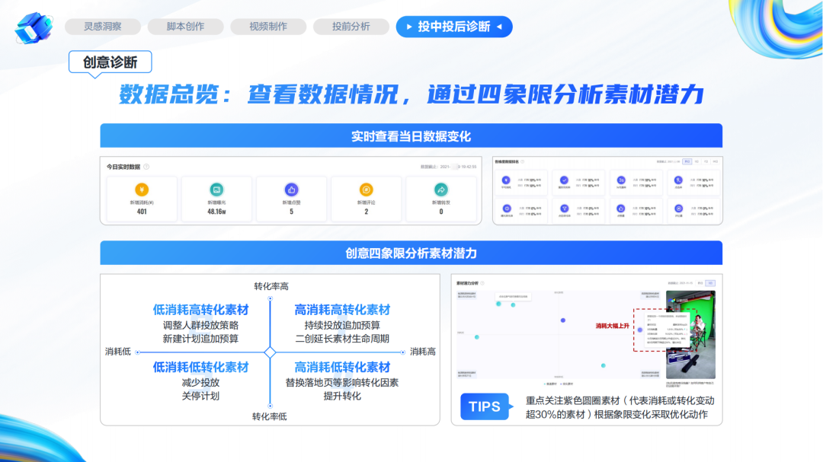Click the 高消耗高转化素材 quadrant title
Screen dimensions: 823x462
(342, 310)
